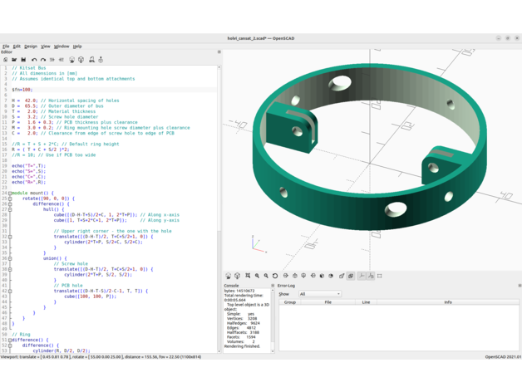522x392 pixels.
Task: Open the Design menu
Action: (31, 47)
